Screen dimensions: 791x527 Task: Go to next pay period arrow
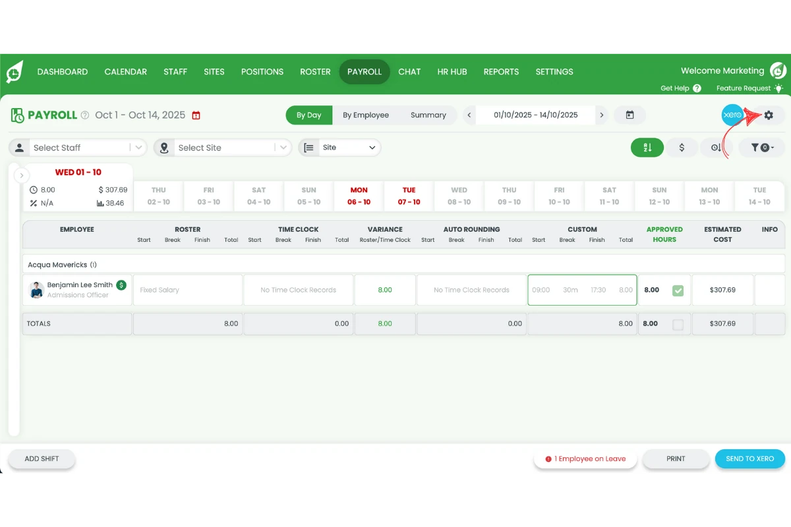click(601, 115)
